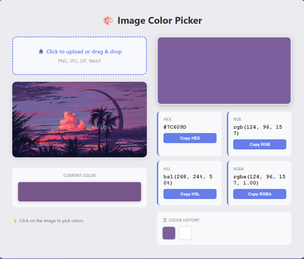The height and width of the screenshot is (259, 304).
Task: Select the white swatch in color history
Action: click(185, 233)
